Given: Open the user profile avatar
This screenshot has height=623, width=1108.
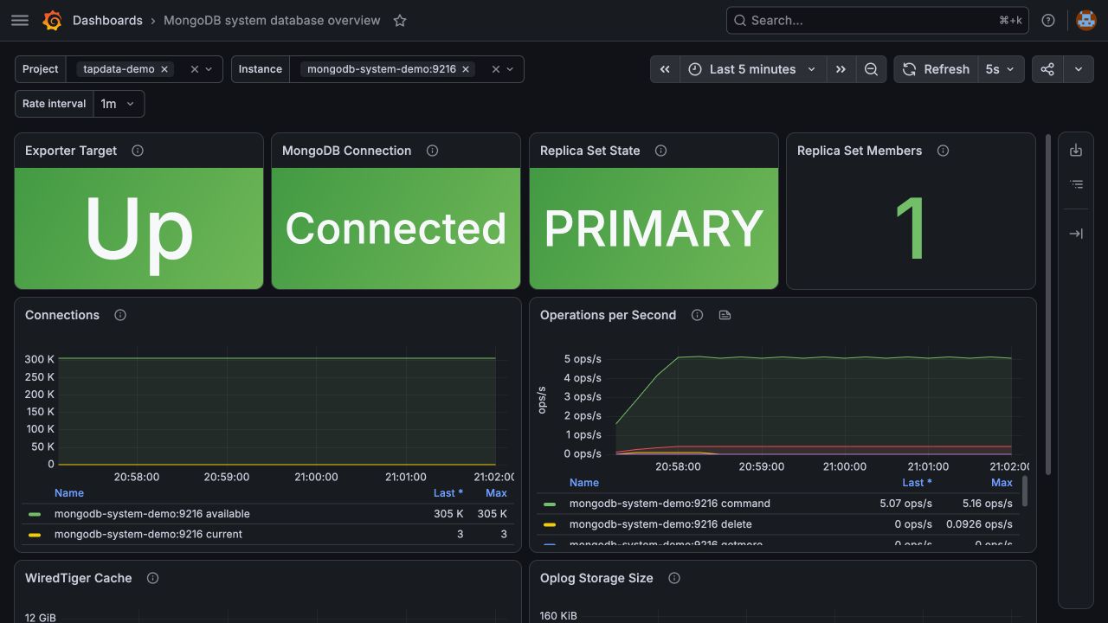Looking at the screenshot, I should (1085, 21).
